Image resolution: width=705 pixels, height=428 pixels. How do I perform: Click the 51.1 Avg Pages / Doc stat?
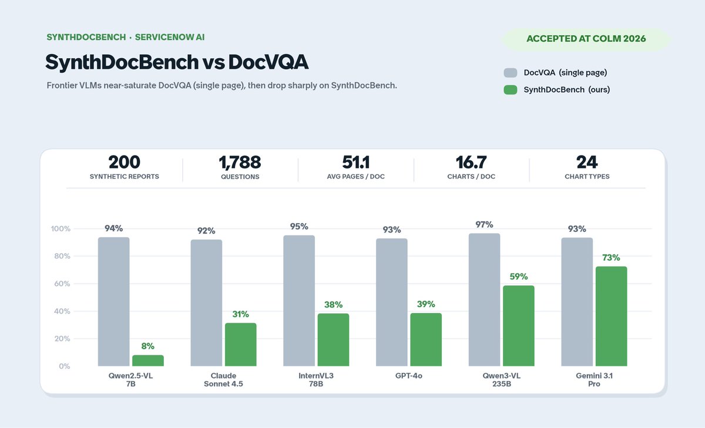(355, 167)
